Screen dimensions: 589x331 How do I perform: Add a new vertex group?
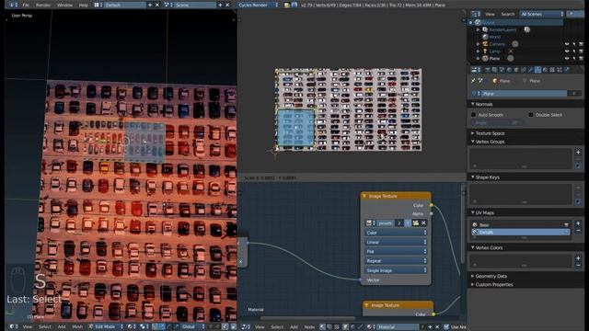pyautogui.click(x=578, y=153)
